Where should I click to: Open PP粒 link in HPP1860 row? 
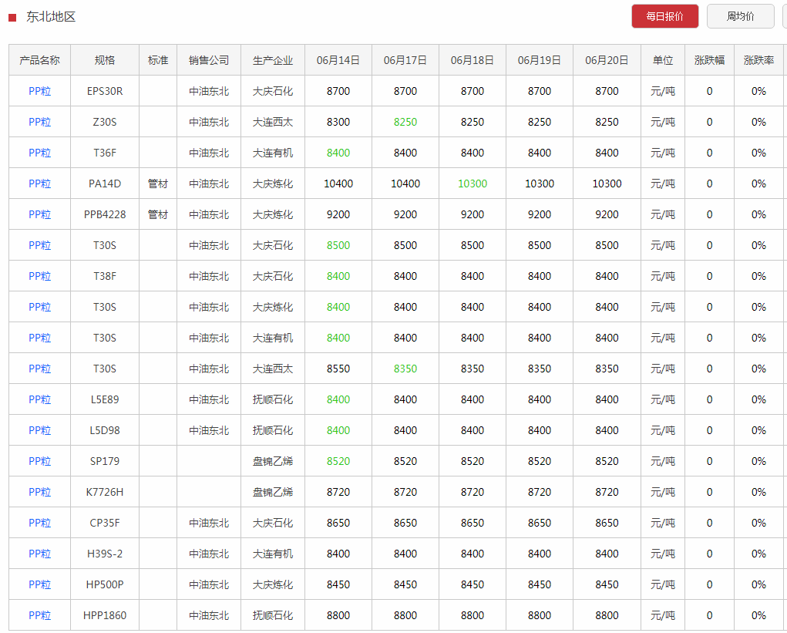pos(39,615)
